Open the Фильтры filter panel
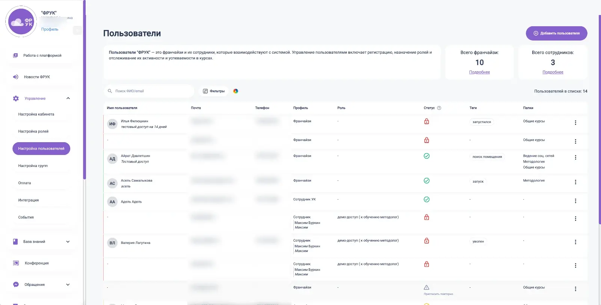 pyautogui.click(x=214, y=91)
